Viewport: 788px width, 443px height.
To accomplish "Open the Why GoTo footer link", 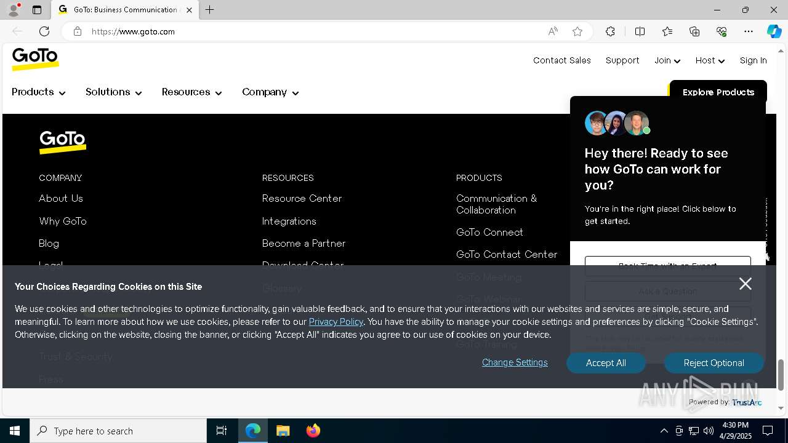I will [63, 221].
